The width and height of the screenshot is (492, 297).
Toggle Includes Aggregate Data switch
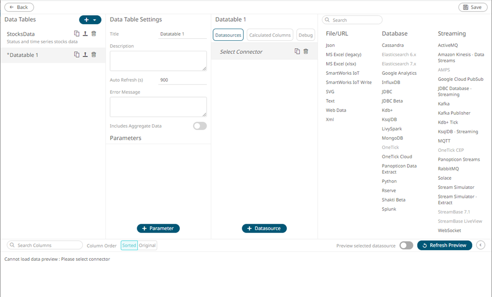(200, 126)
